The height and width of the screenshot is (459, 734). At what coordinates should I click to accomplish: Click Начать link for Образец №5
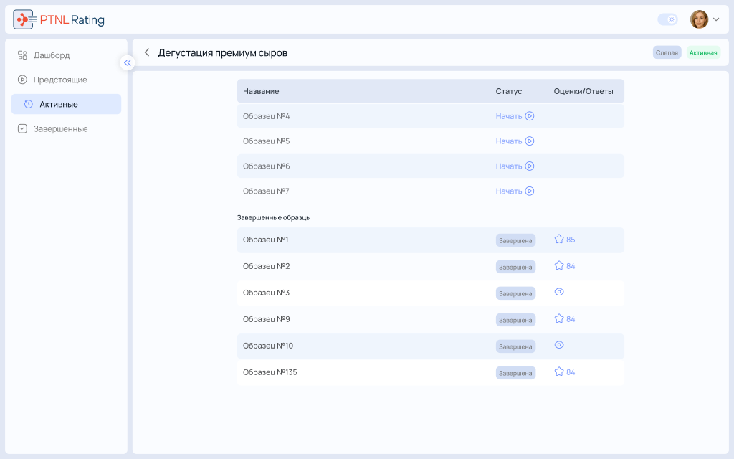(x=509, y=141)
